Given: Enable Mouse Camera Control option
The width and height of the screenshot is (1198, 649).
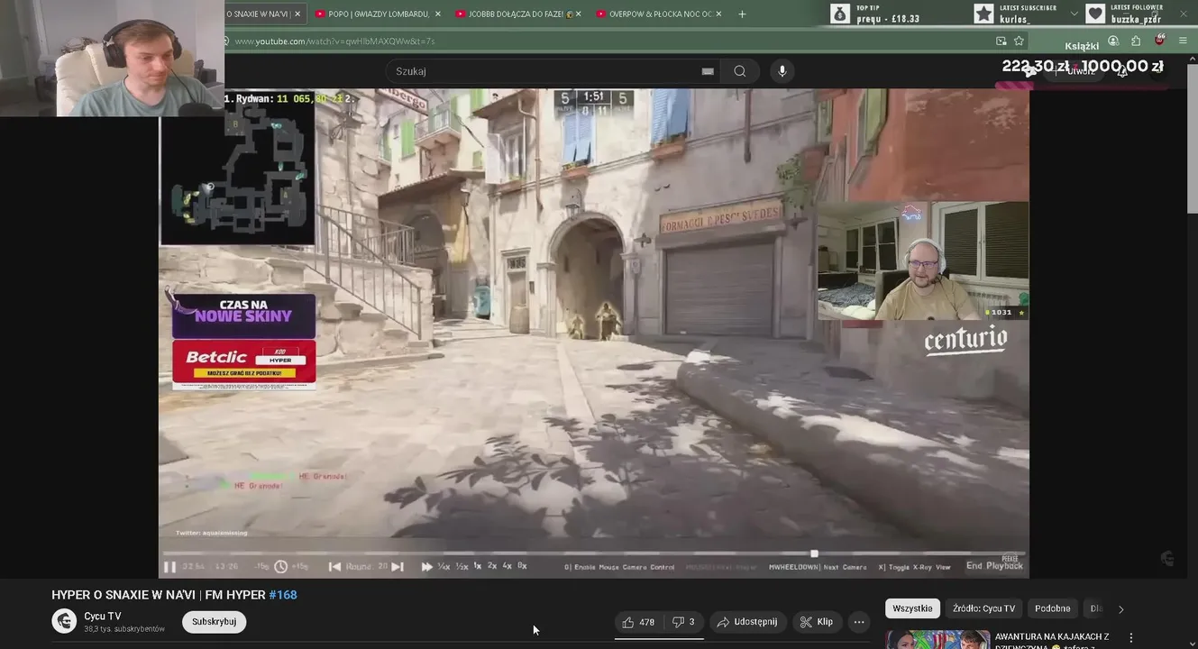Looking at the screenshot, I should (x=619, y=567).
